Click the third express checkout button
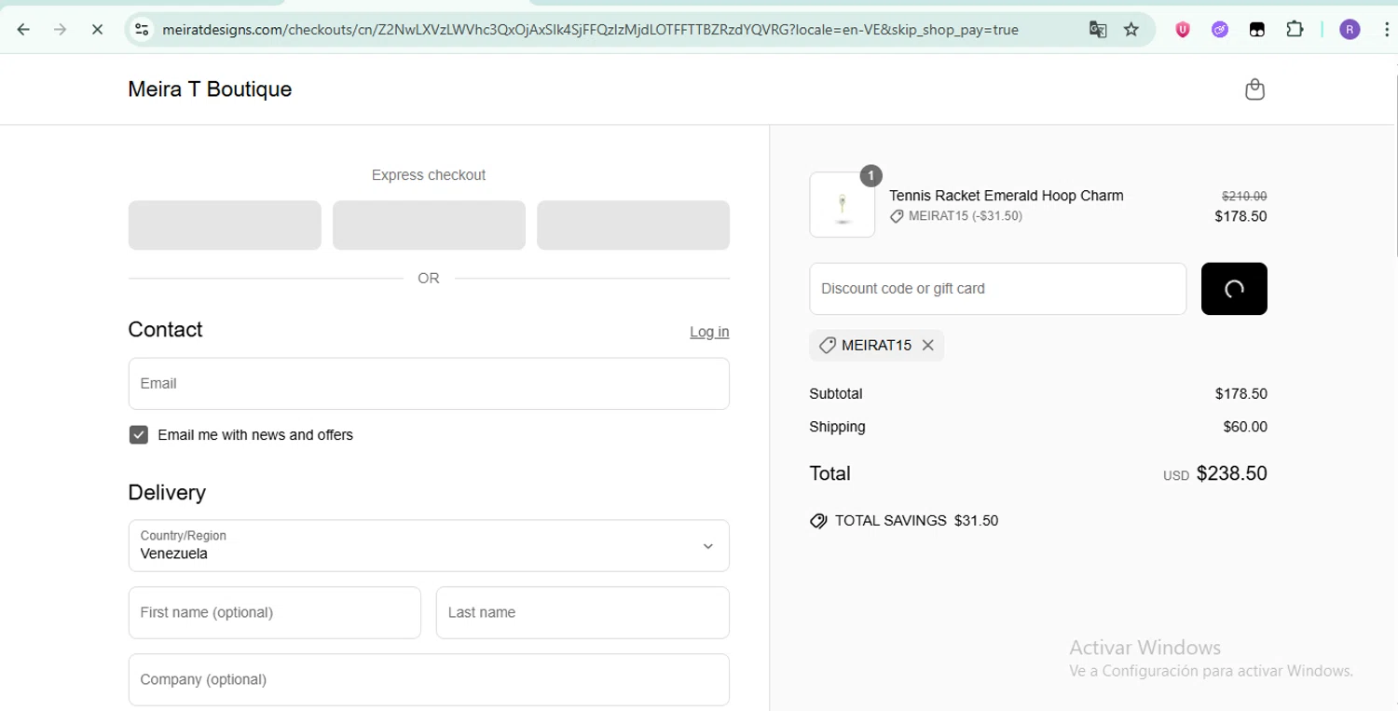Image resolution: width=1398 pixels, height=711 pixels. pyautogui.click(x=633, y=226)
